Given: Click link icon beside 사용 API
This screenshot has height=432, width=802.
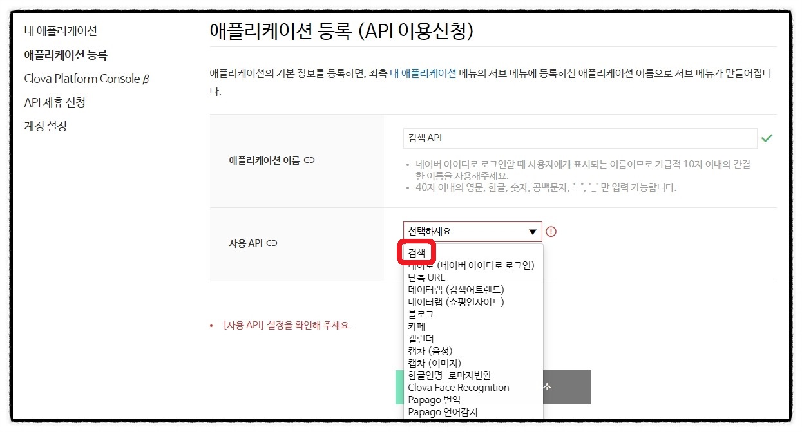Looking at the screenshot, I should point(272,243).
